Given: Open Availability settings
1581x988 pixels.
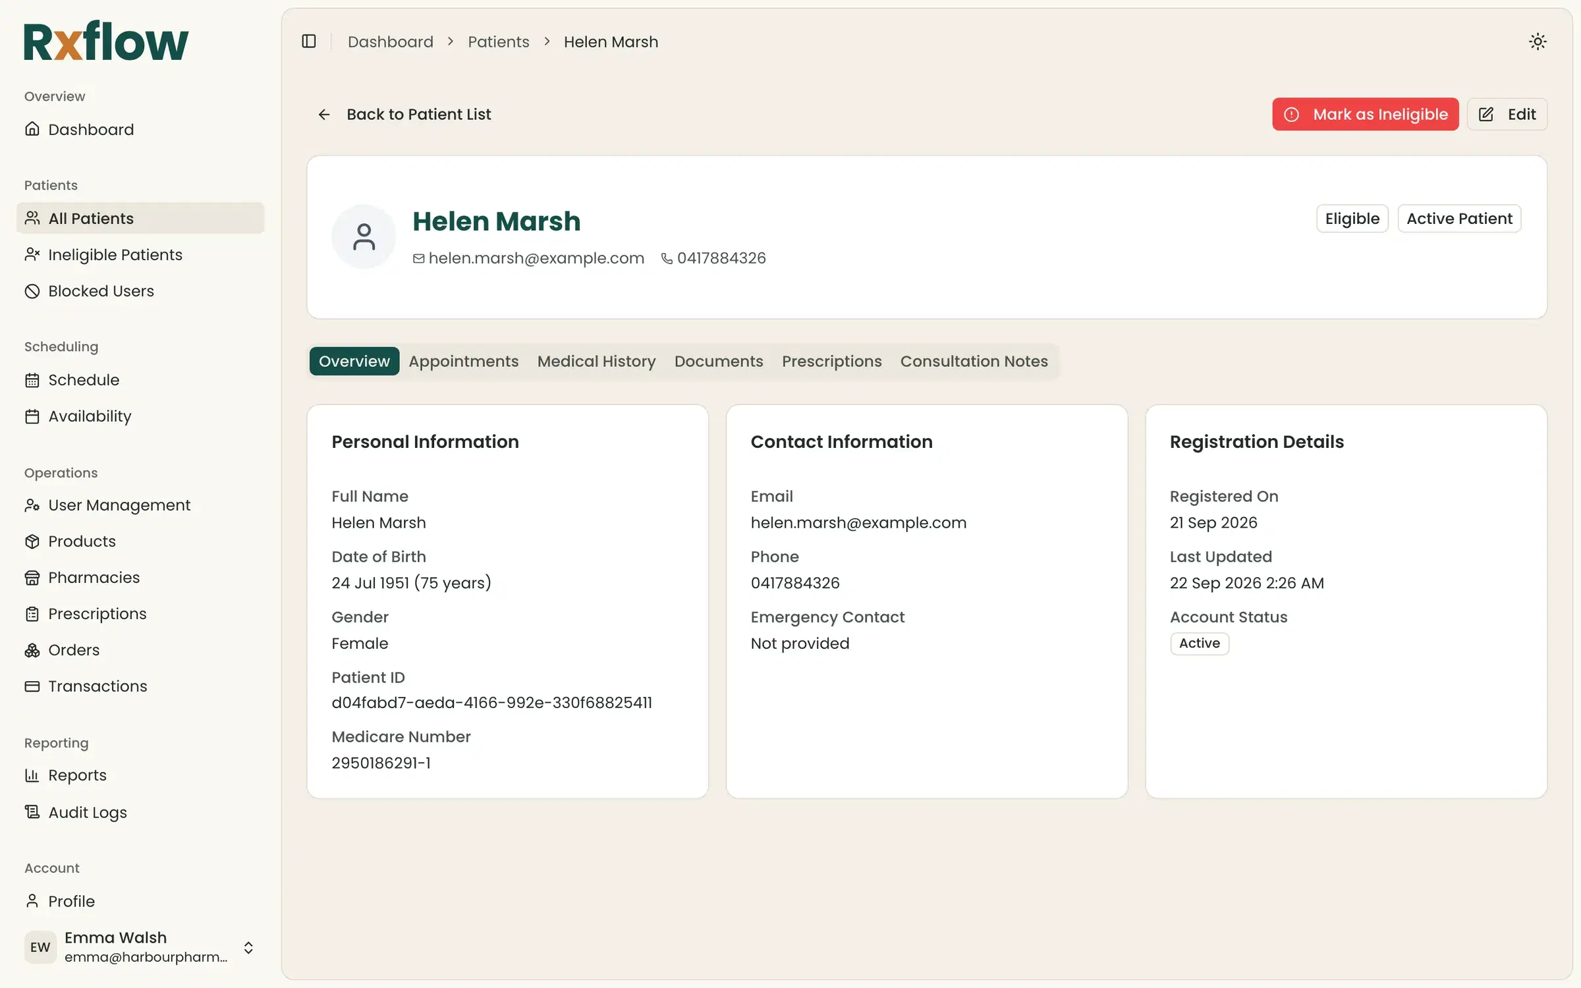Looking at the screenshot, I should pos(140,416).
